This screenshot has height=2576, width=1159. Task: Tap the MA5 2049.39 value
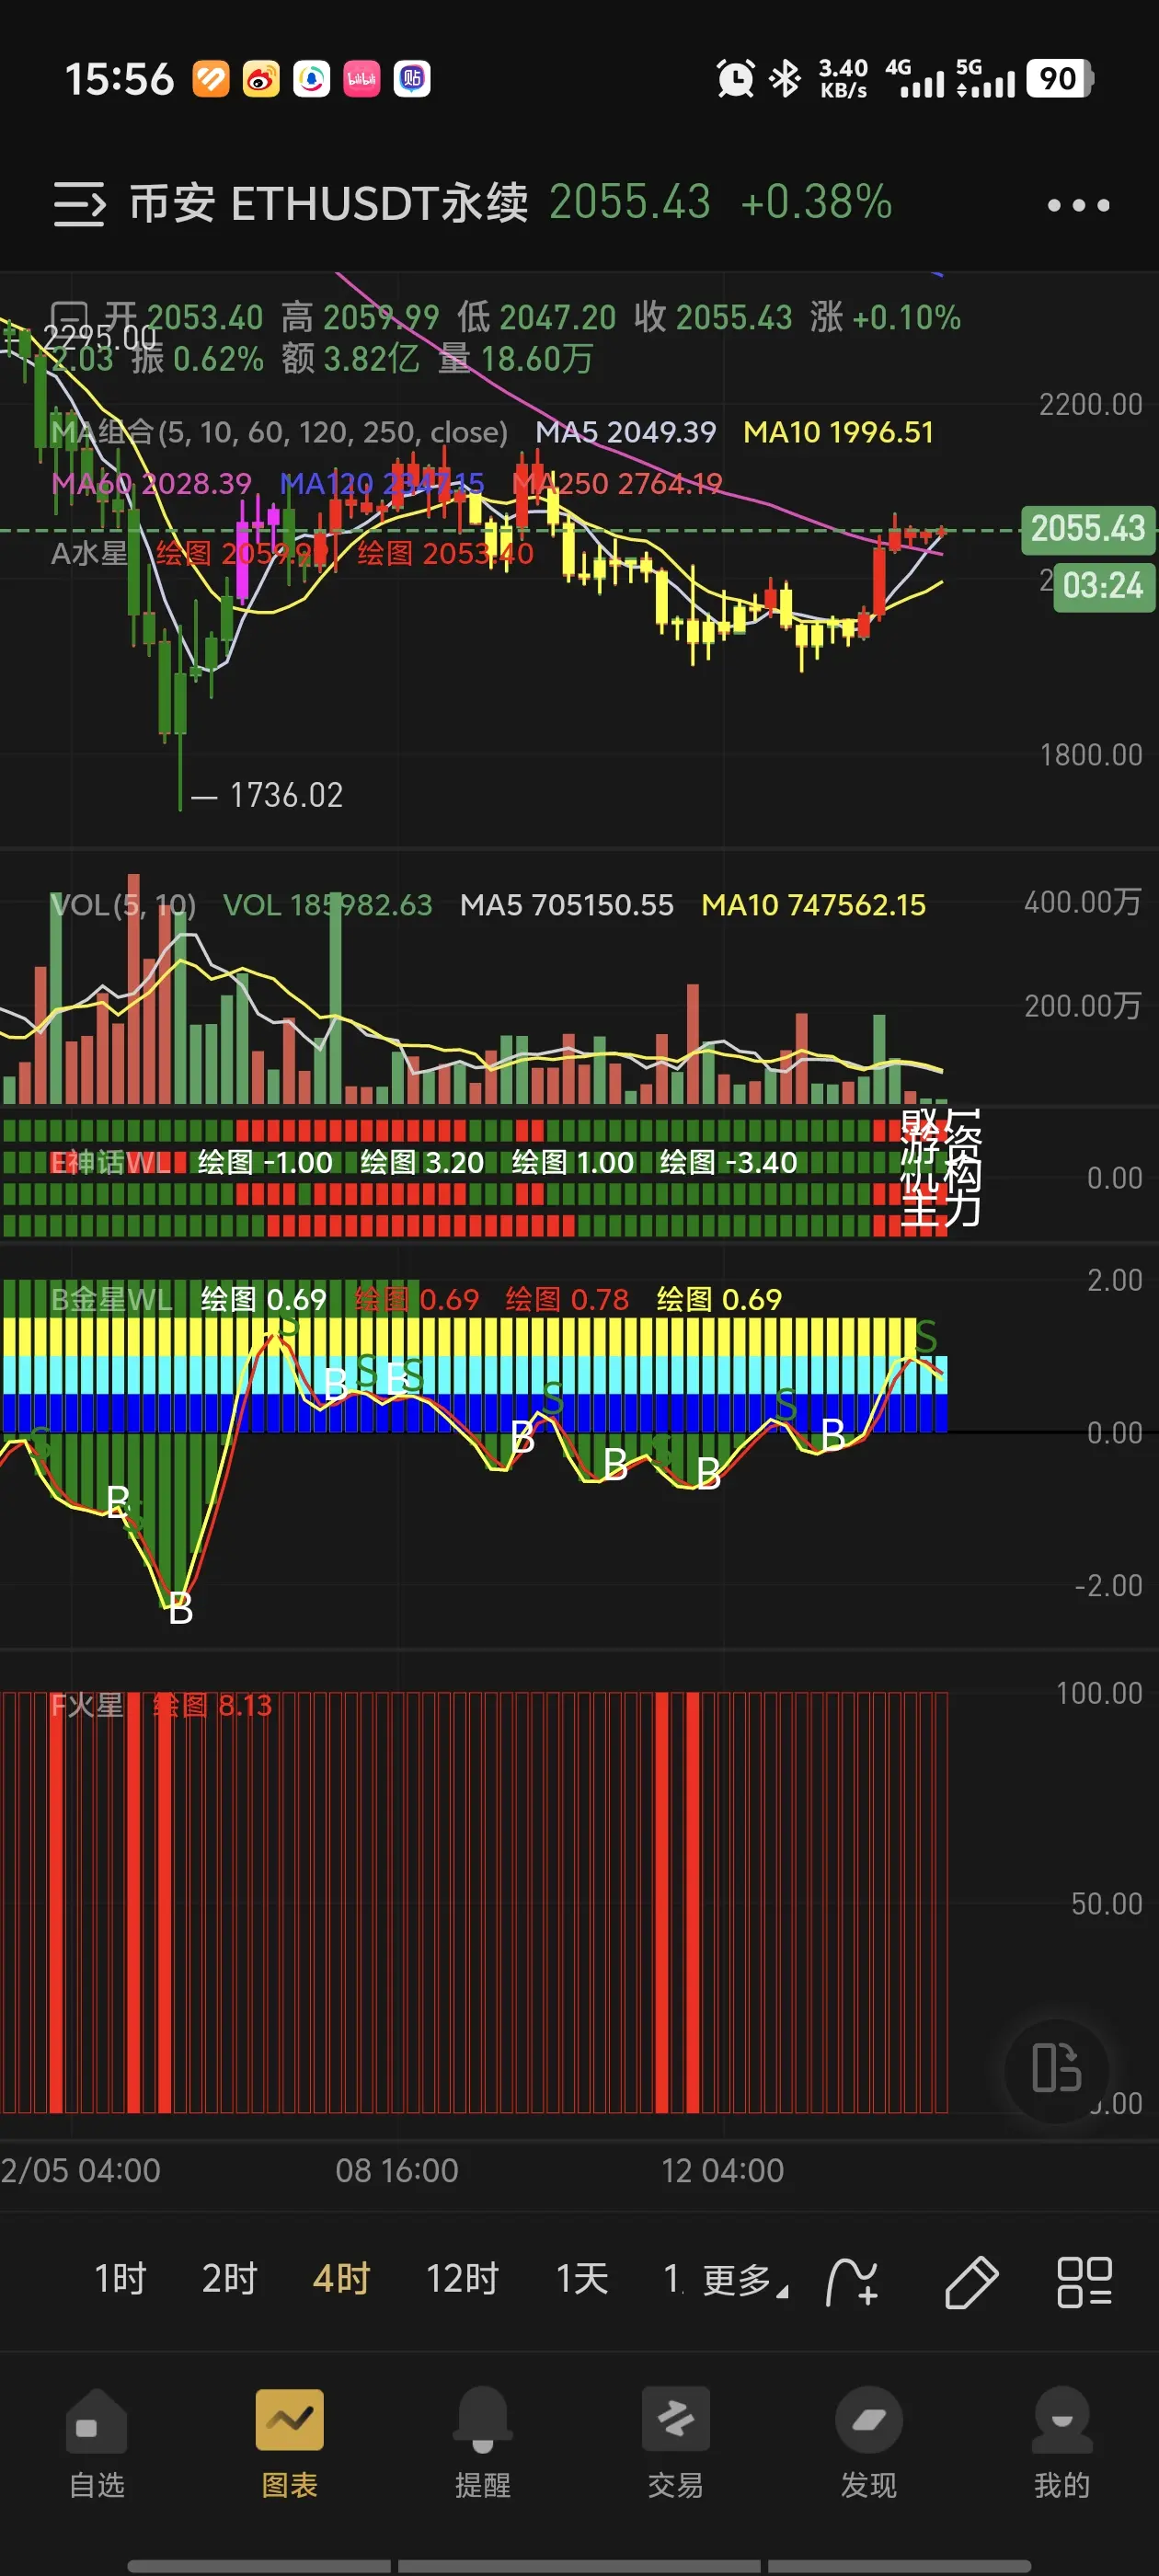[x=626, y=432]
